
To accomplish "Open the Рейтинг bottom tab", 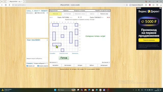I will tap(92, 65).
